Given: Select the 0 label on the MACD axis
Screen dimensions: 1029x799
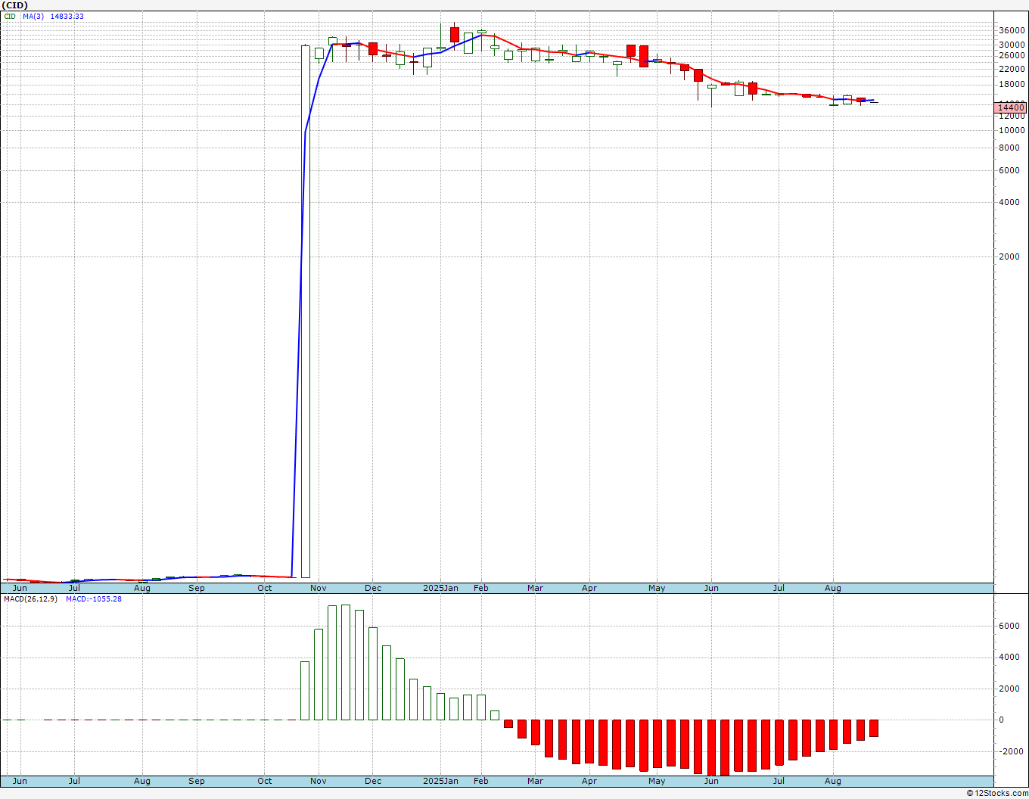Looking at the screenshot, I should 1002,720.
